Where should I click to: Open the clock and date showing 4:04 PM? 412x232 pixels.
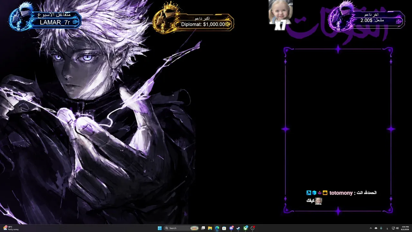click(405, 228)
